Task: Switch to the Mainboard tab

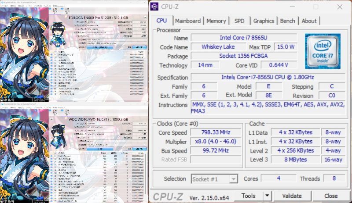Action: [188, 21]
